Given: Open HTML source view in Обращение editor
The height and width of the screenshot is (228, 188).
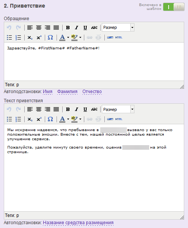Looking at the screenshot, I should pyautogui.click(x=119, y=38).
